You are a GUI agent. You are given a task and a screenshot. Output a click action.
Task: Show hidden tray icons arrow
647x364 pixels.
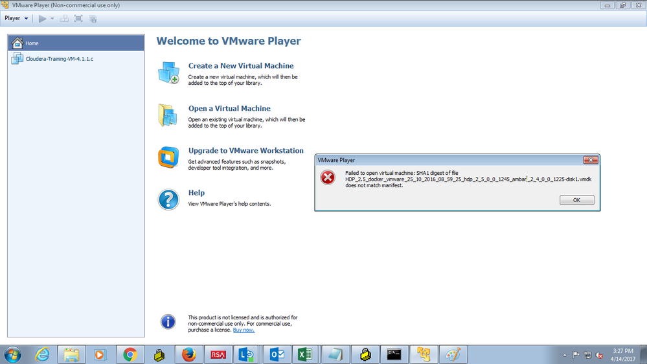click(x=565, y=355)
